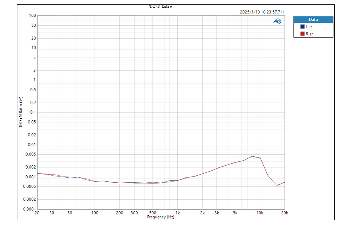Click the Data legend header
This screenshot has width=352, height=225.
click(313, 19)
